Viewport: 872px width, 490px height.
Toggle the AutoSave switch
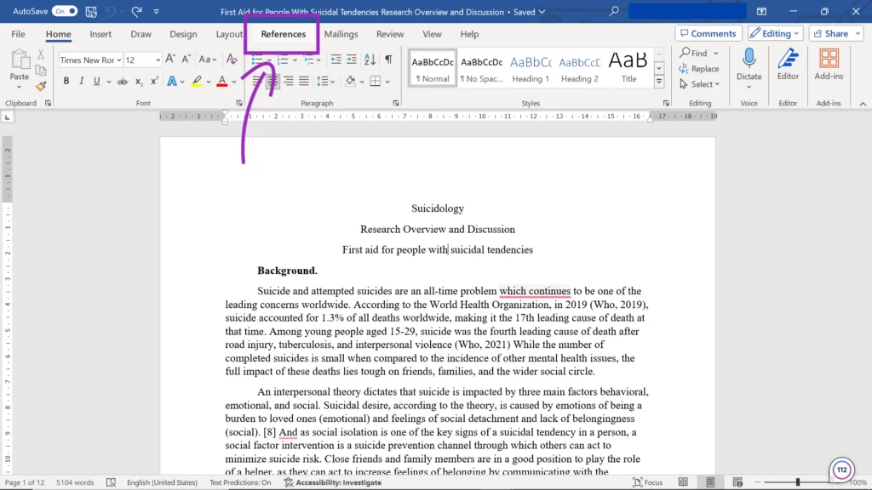[x=64, y=12]
